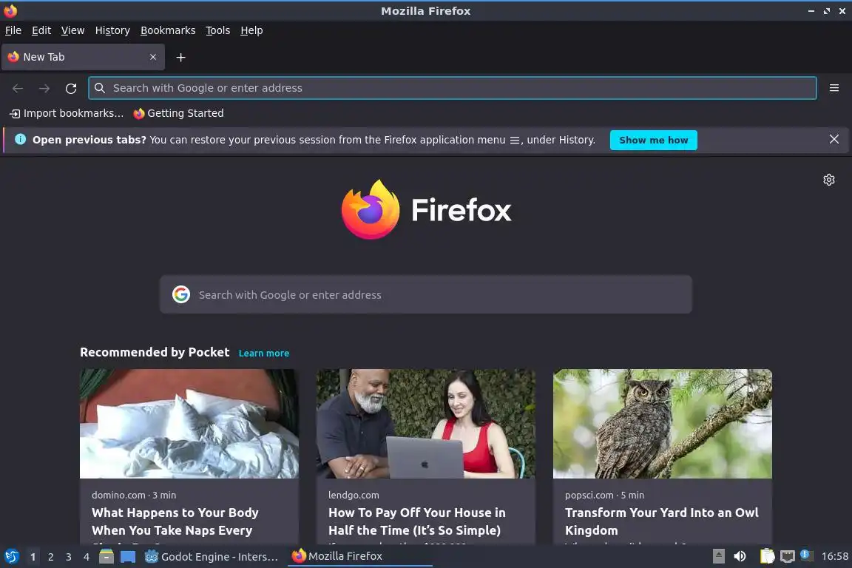Open the system start menu icon in taskbar
The width and height of the screenshot is (852, 568).
tap(11, 557)
